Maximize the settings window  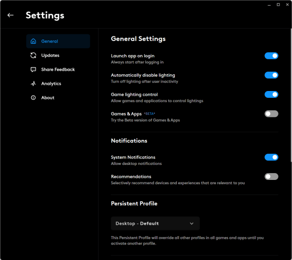click(278, 5)
